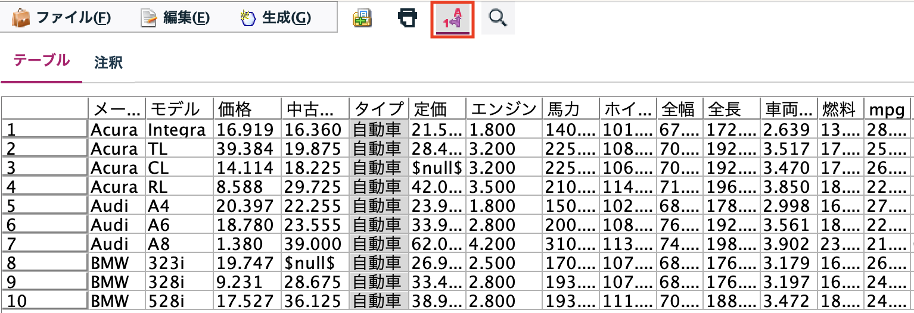Click the printer icon
The height and width of the screenshot is (313, 914).
point(408,18)
